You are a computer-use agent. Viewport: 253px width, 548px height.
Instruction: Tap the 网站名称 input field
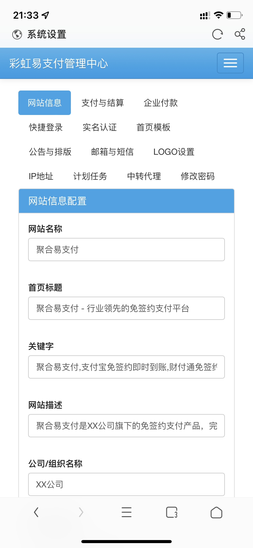127,250
